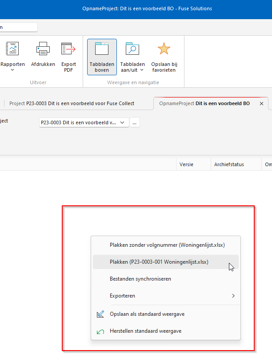Choose Plakken (P23-0003-001 Woningenlijst.xlsx)
272x355 pixels.
point(166,262)
